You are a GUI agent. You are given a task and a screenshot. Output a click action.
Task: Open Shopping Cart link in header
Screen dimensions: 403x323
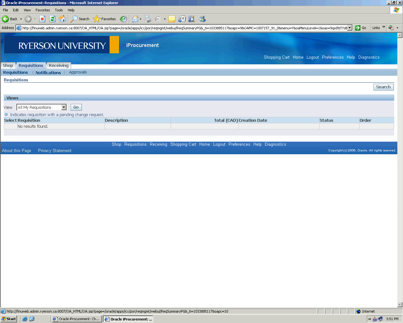[276, 57]
